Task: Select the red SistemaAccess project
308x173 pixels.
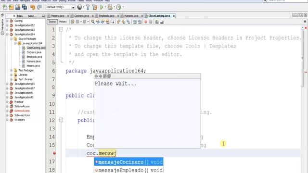Action: [x=22, y=111]
